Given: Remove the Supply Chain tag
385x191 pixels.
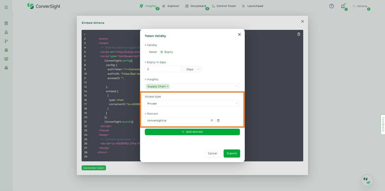Looking at the screenshot, I should tap(168, 86).
